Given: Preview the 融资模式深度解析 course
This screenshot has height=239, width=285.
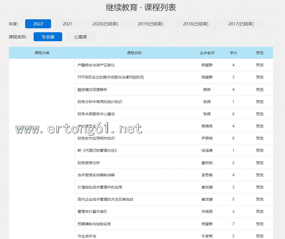Looking at the screenshot, I should tap(260, 90).
